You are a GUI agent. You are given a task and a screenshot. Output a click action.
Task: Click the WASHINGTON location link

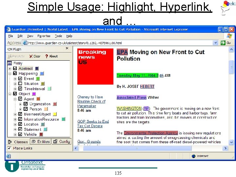click(129, 108)
